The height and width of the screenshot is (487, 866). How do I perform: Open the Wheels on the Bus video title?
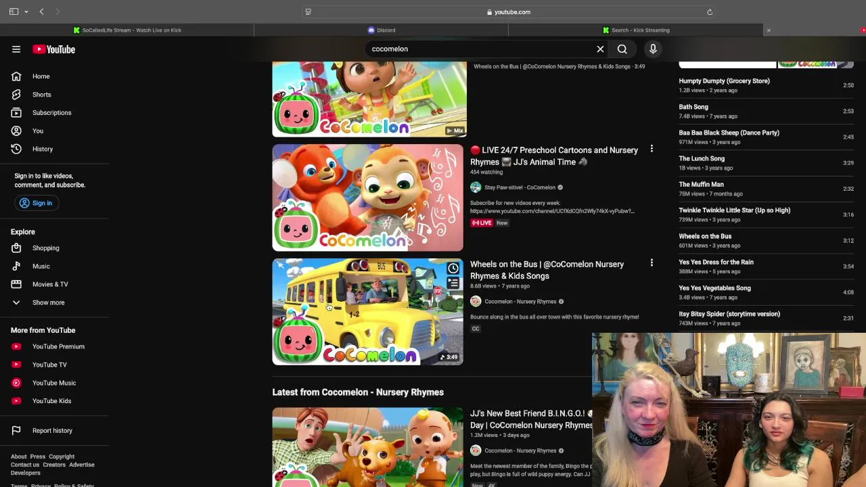click(547, 270)
